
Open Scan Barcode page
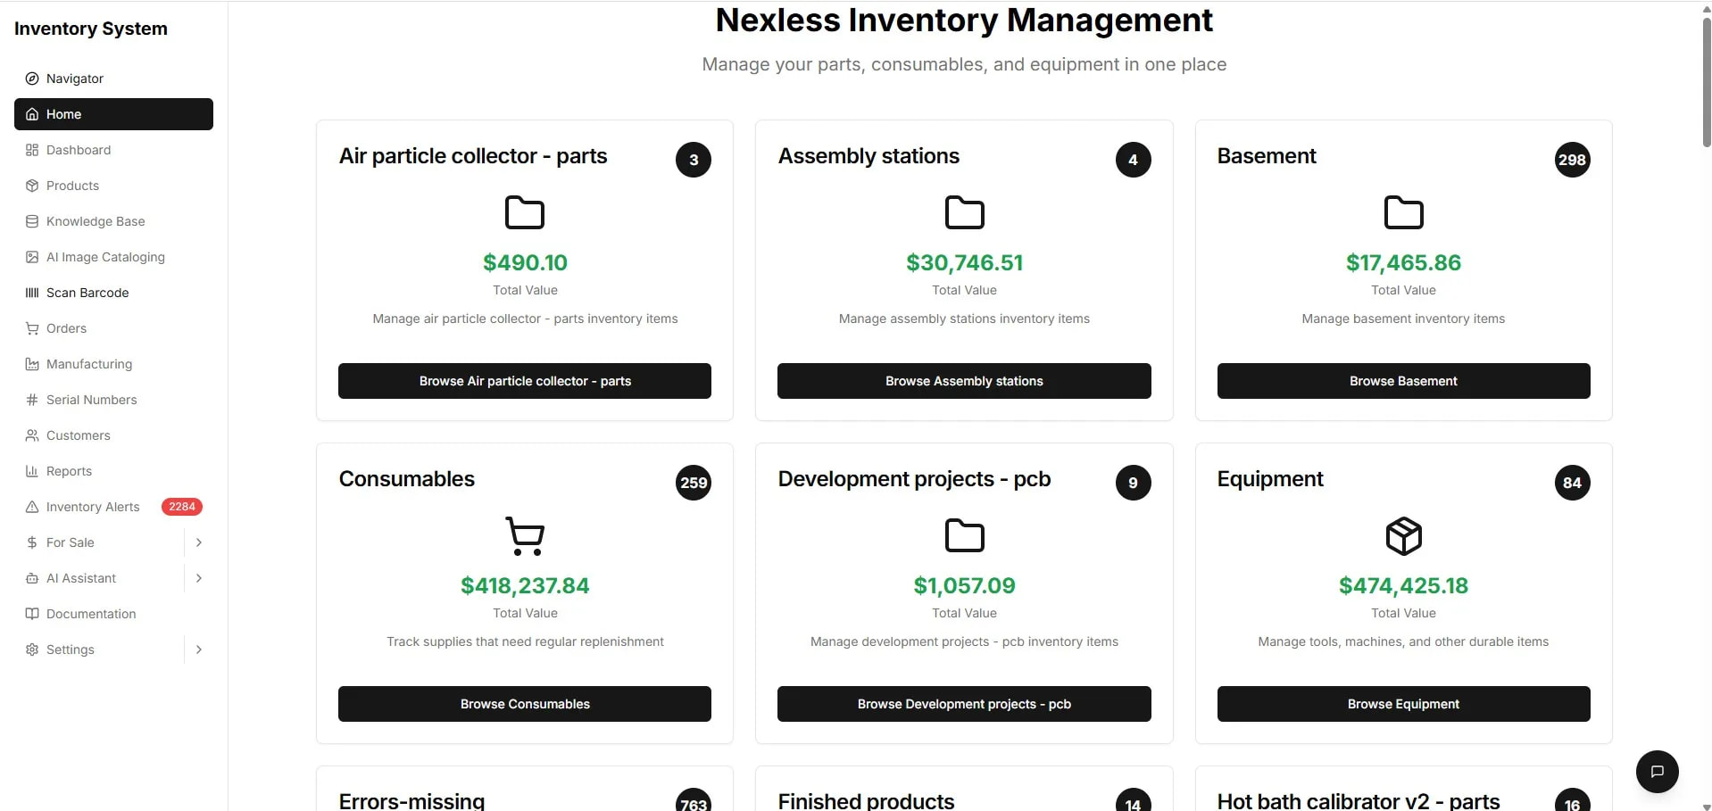pos(113,293)
